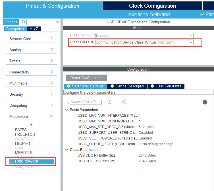Expand the Security category
214x191 pixels.
pos(31,94)
